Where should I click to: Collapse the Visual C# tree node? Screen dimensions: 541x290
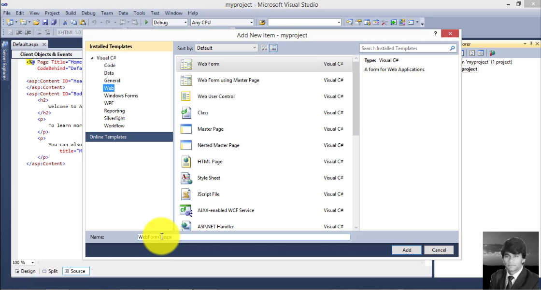click(92, 58)
